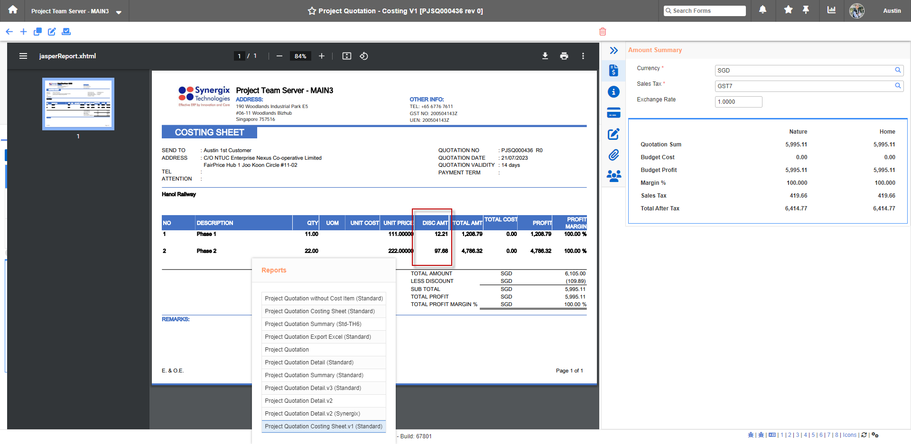Screen dimensions: 911x444
Task: Open the team members panel icon
Action: click(614, 175)
